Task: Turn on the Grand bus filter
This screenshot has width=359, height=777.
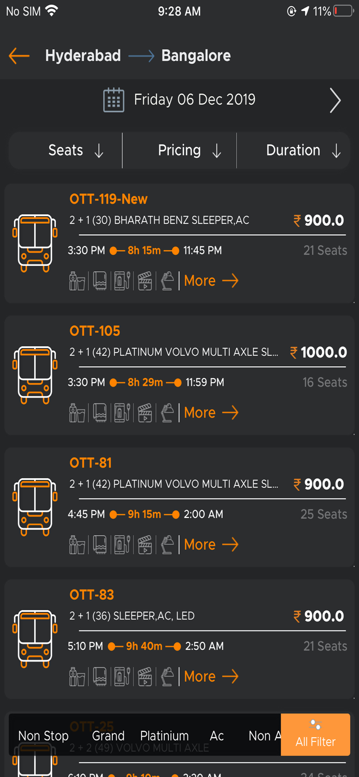Action: (108, 736)
